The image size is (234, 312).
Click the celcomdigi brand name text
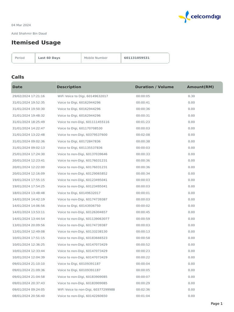pyautogui.click(x=205, y=17)
